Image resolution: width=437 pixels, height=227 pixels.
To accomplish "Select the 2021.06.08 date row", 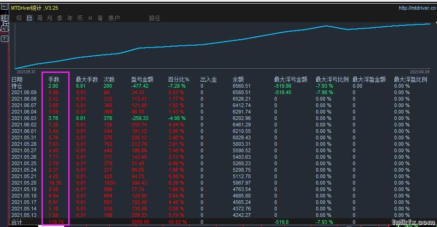I will point(24,99).
